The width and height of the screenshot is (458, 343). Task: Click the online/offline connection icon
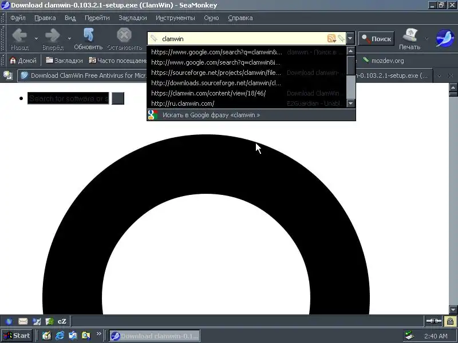[x=434, y=321]
